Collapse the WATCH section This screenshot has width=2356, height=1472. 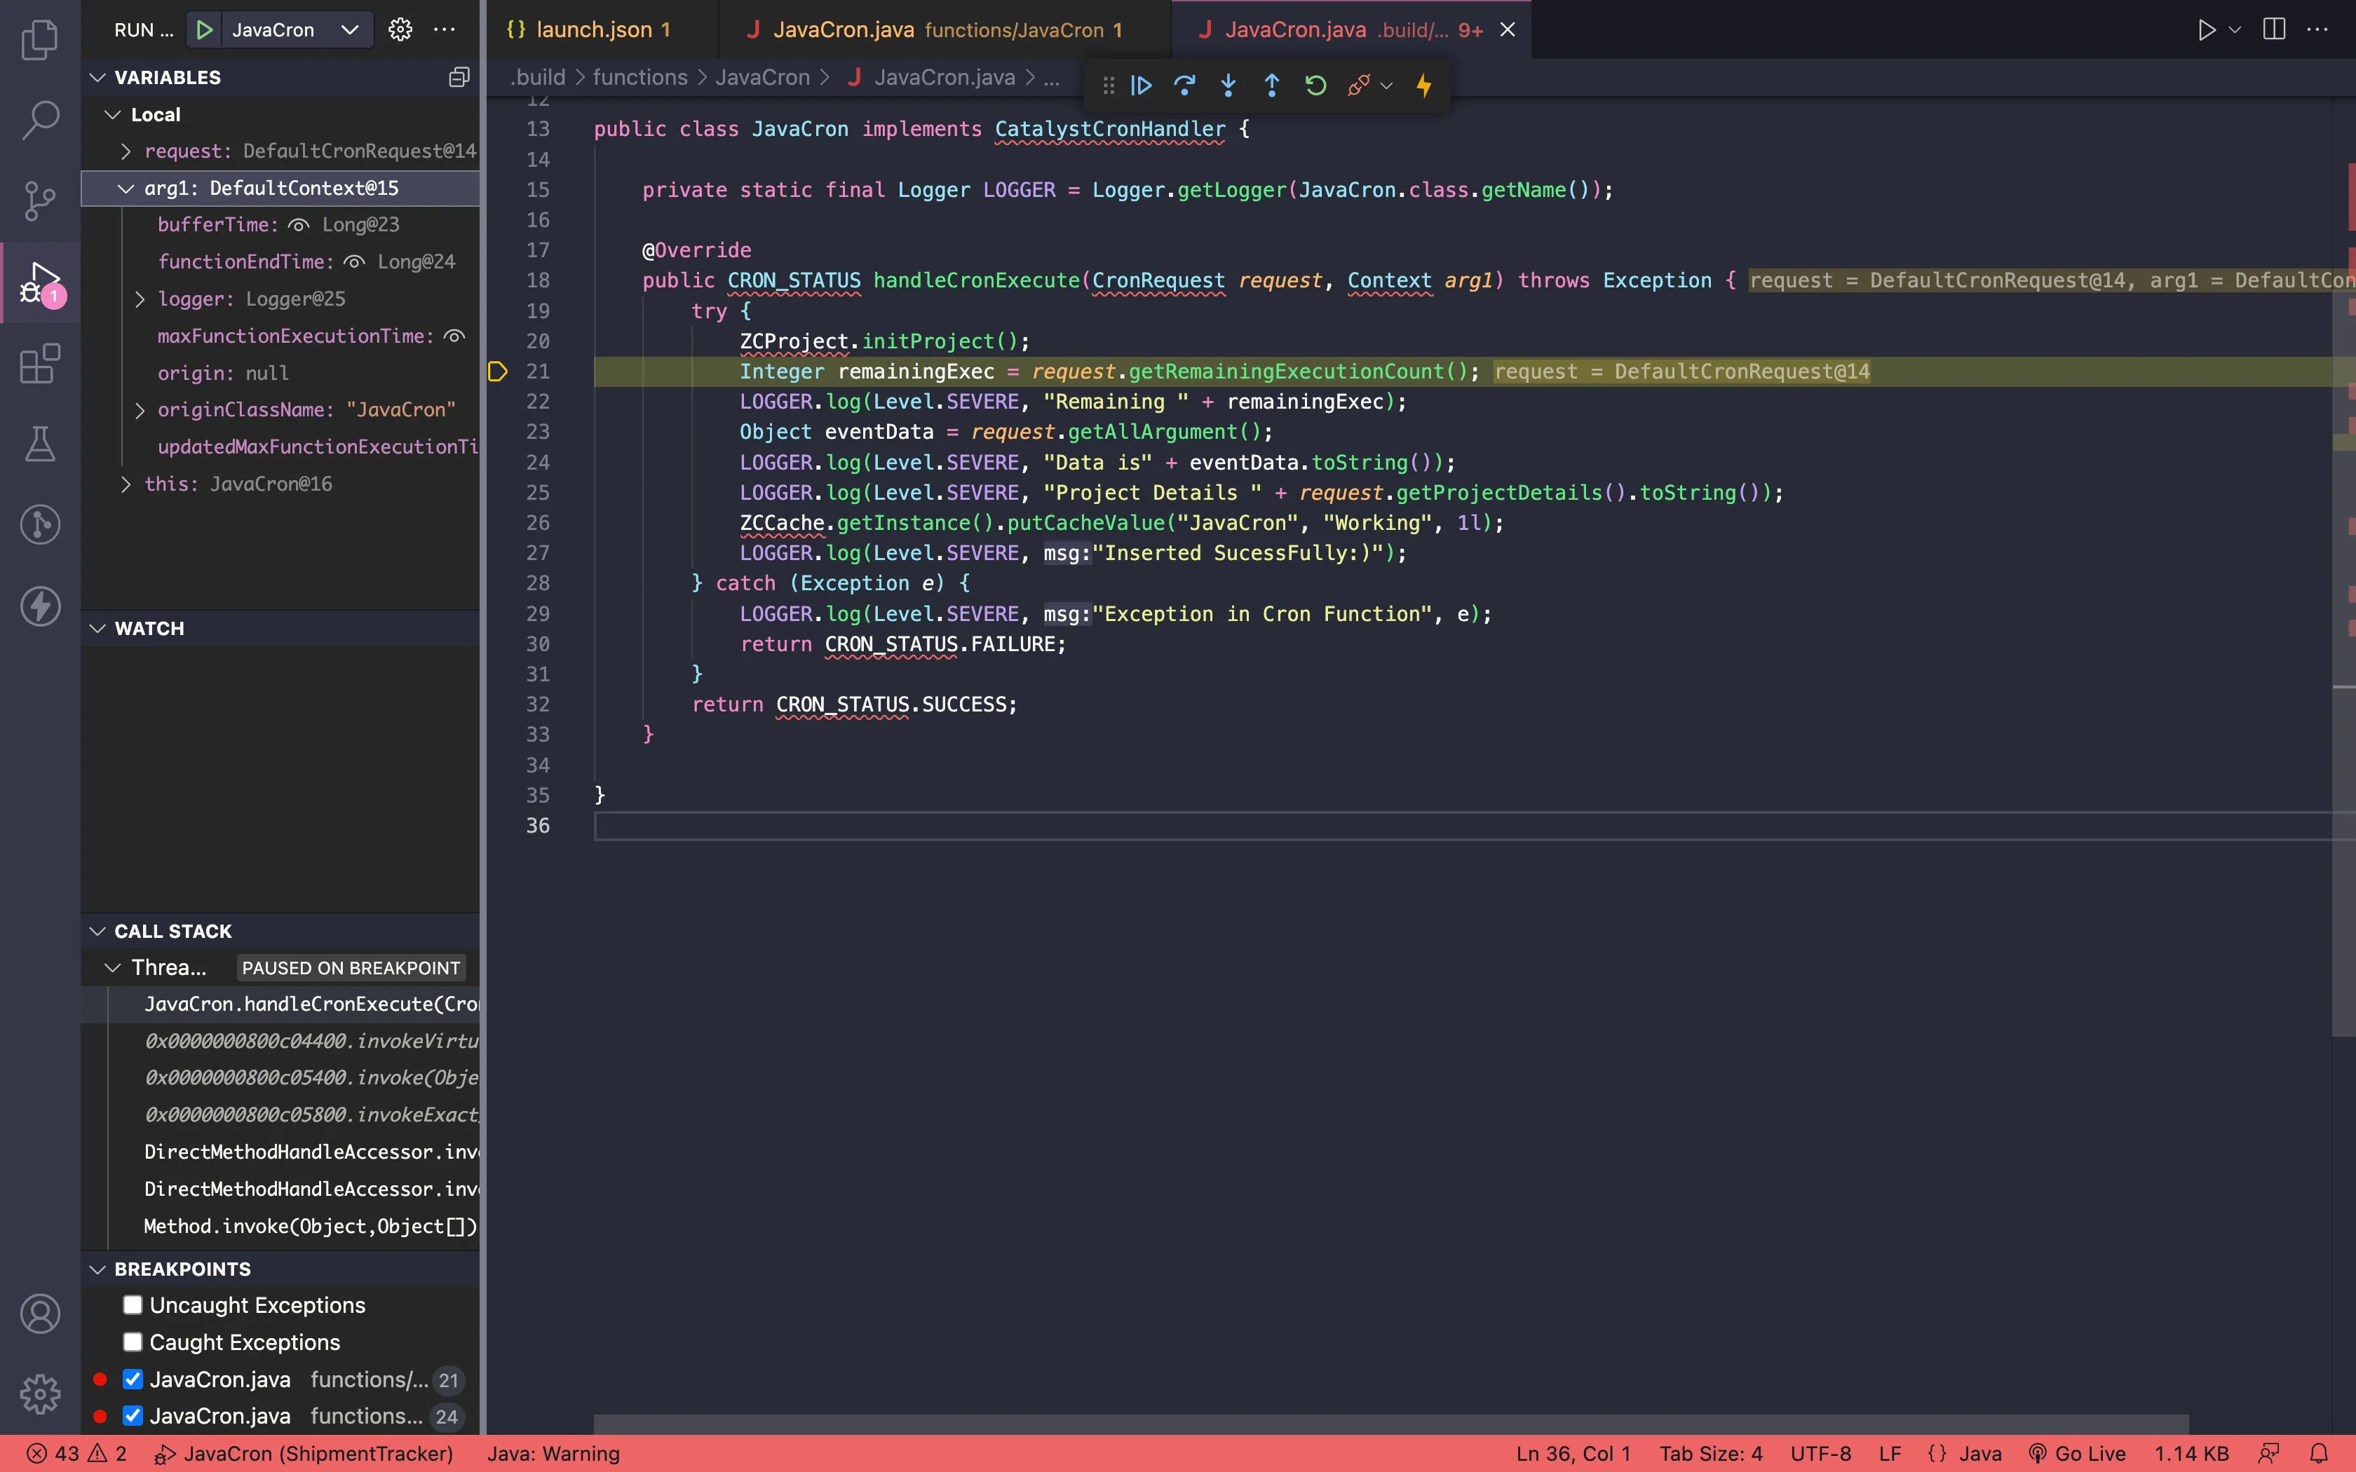point(97,628)
